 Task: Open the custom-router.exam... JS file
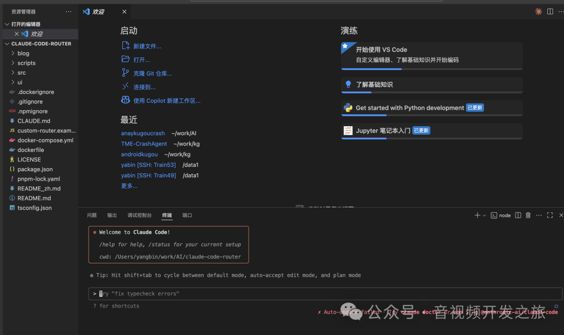(40, 130)
